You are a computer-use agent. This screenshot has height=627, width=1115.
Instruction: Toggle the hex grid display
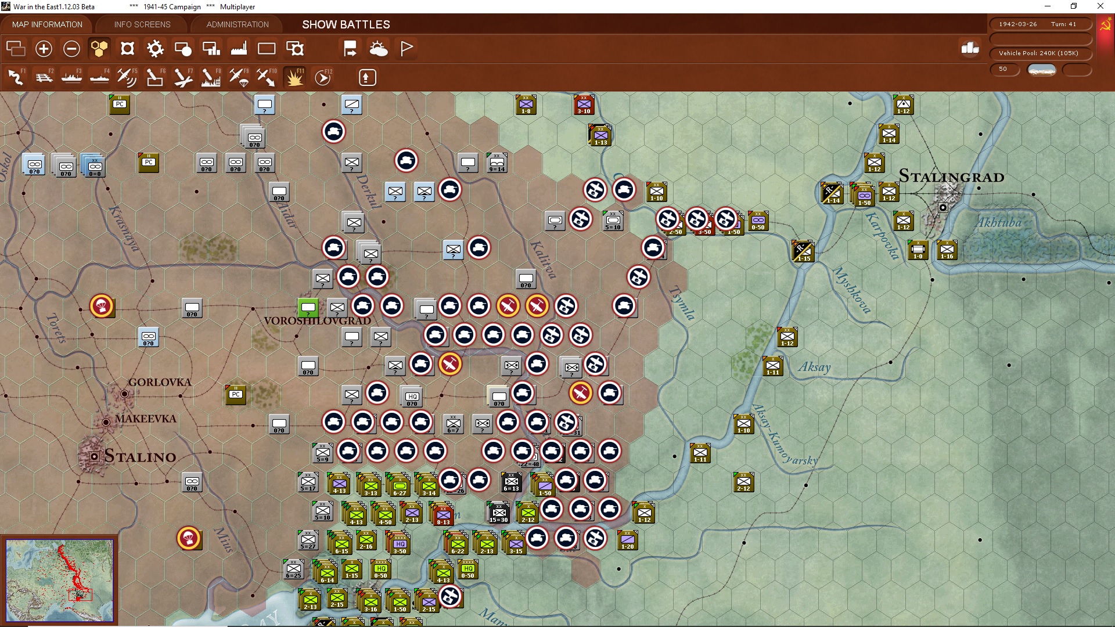click(x=99, y=49)
